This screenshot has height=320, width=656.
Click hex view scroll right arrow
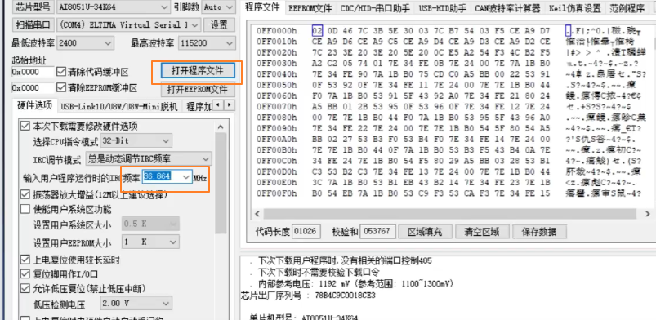tap(648, 214)
